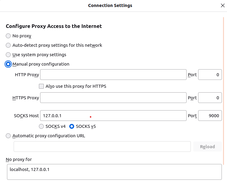The image size is (227, 181).
Task: Click the Also use this proxy for HTTPS label
Action: coord(76,86)
